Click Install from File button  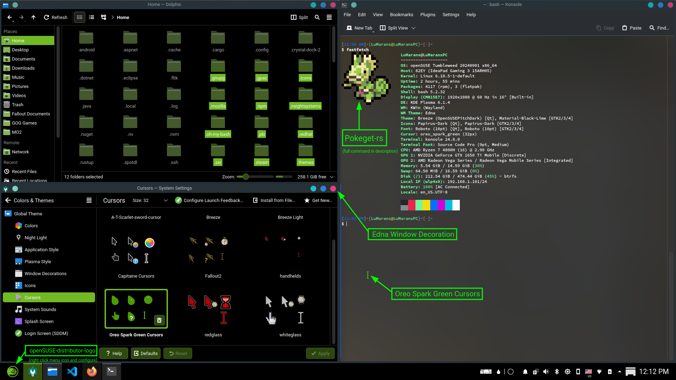(274, 200)
